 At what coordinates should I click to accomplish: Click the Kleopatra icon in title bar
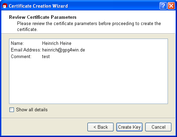pos(5,6)
